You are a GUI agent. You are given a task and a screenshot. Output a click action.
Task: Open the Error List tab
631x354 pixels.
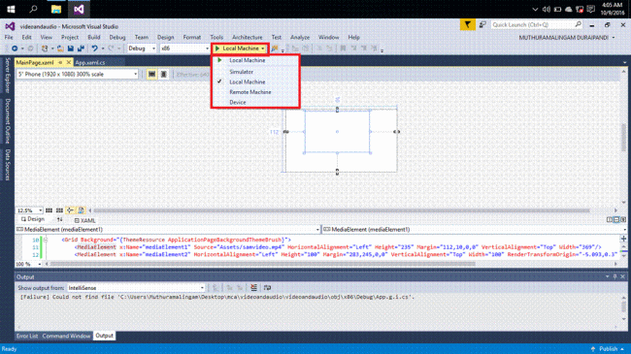pyautogui.click(x=27, y=336)
